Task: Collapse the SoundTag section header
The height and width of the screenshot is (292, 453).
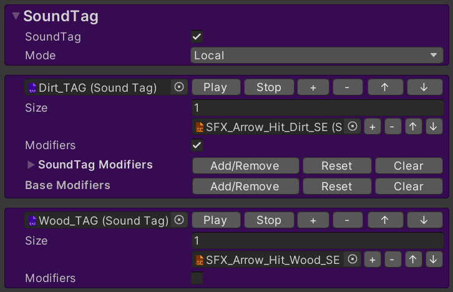Action: tap(16, 17)
